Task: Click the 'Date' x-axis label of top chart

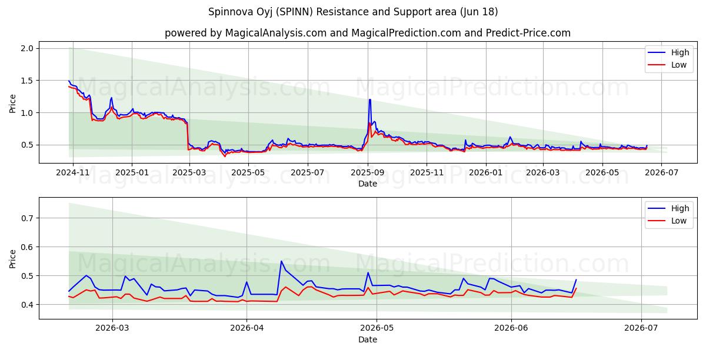Action: pos(368,184)
